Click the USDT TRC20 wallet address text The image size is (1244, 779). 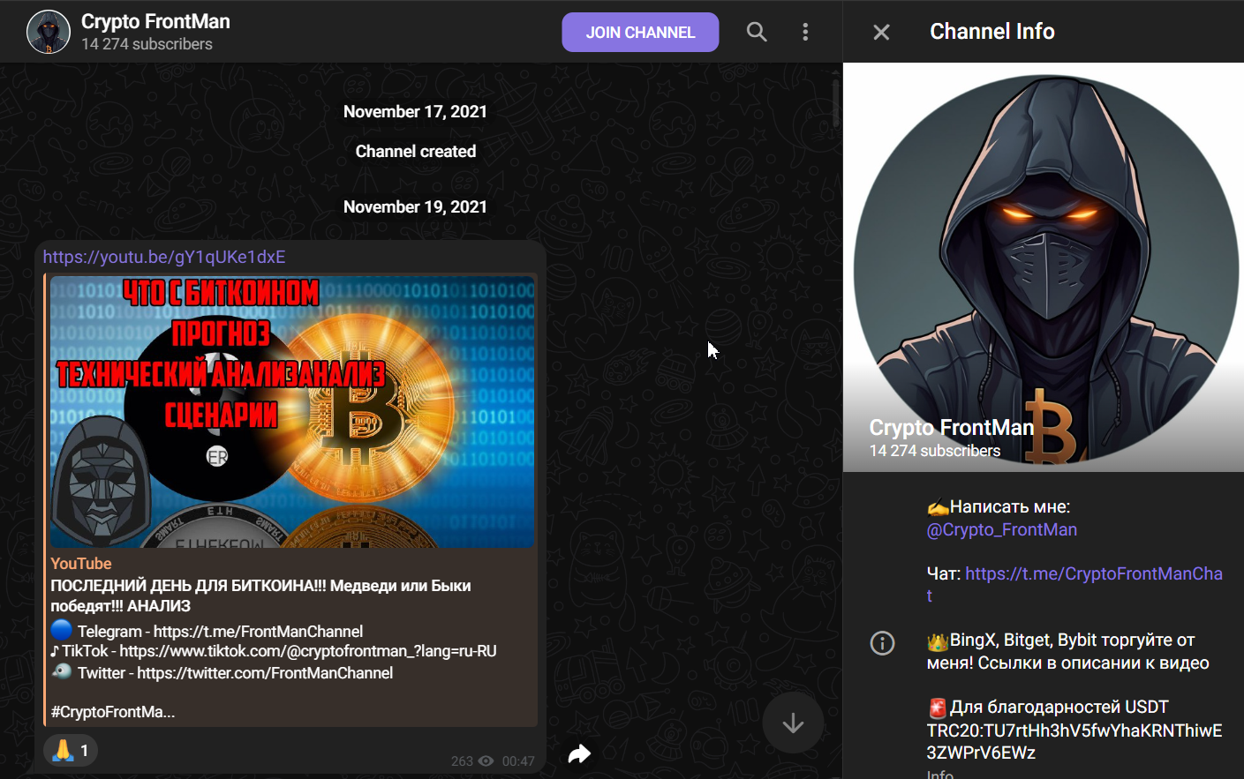pyautogui.click(x=1074, y=741)
